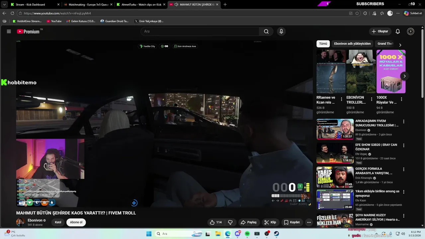Select 'Ebonivon adlı yükleyiciden' filter chip
This screenshot has height=239, width=425.
(352, 44)
